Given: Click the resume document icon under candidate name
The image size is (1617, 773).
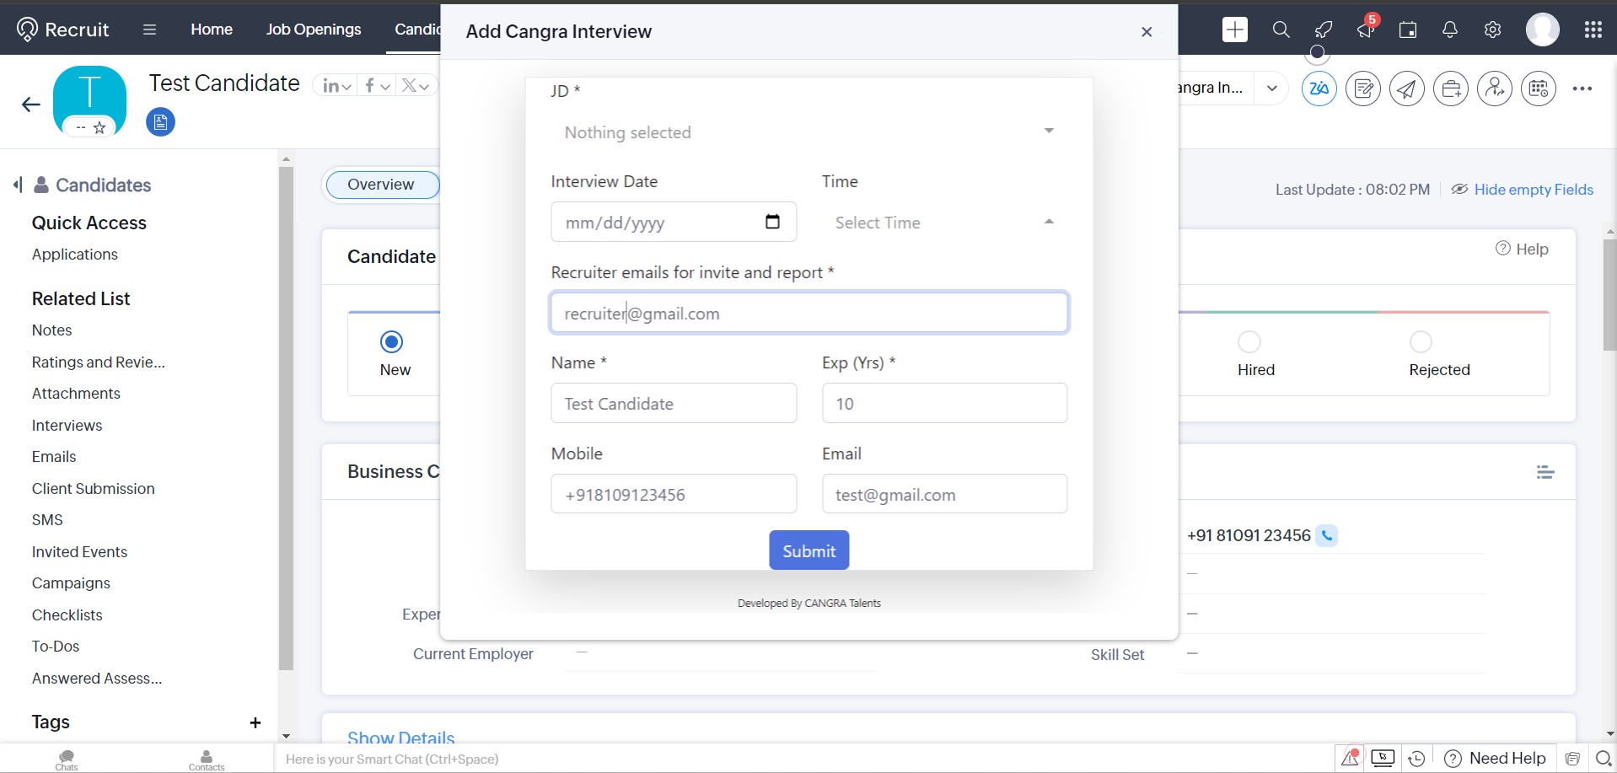Looking at the screenshot, I should pyautogui.click(x=160, y=122).
